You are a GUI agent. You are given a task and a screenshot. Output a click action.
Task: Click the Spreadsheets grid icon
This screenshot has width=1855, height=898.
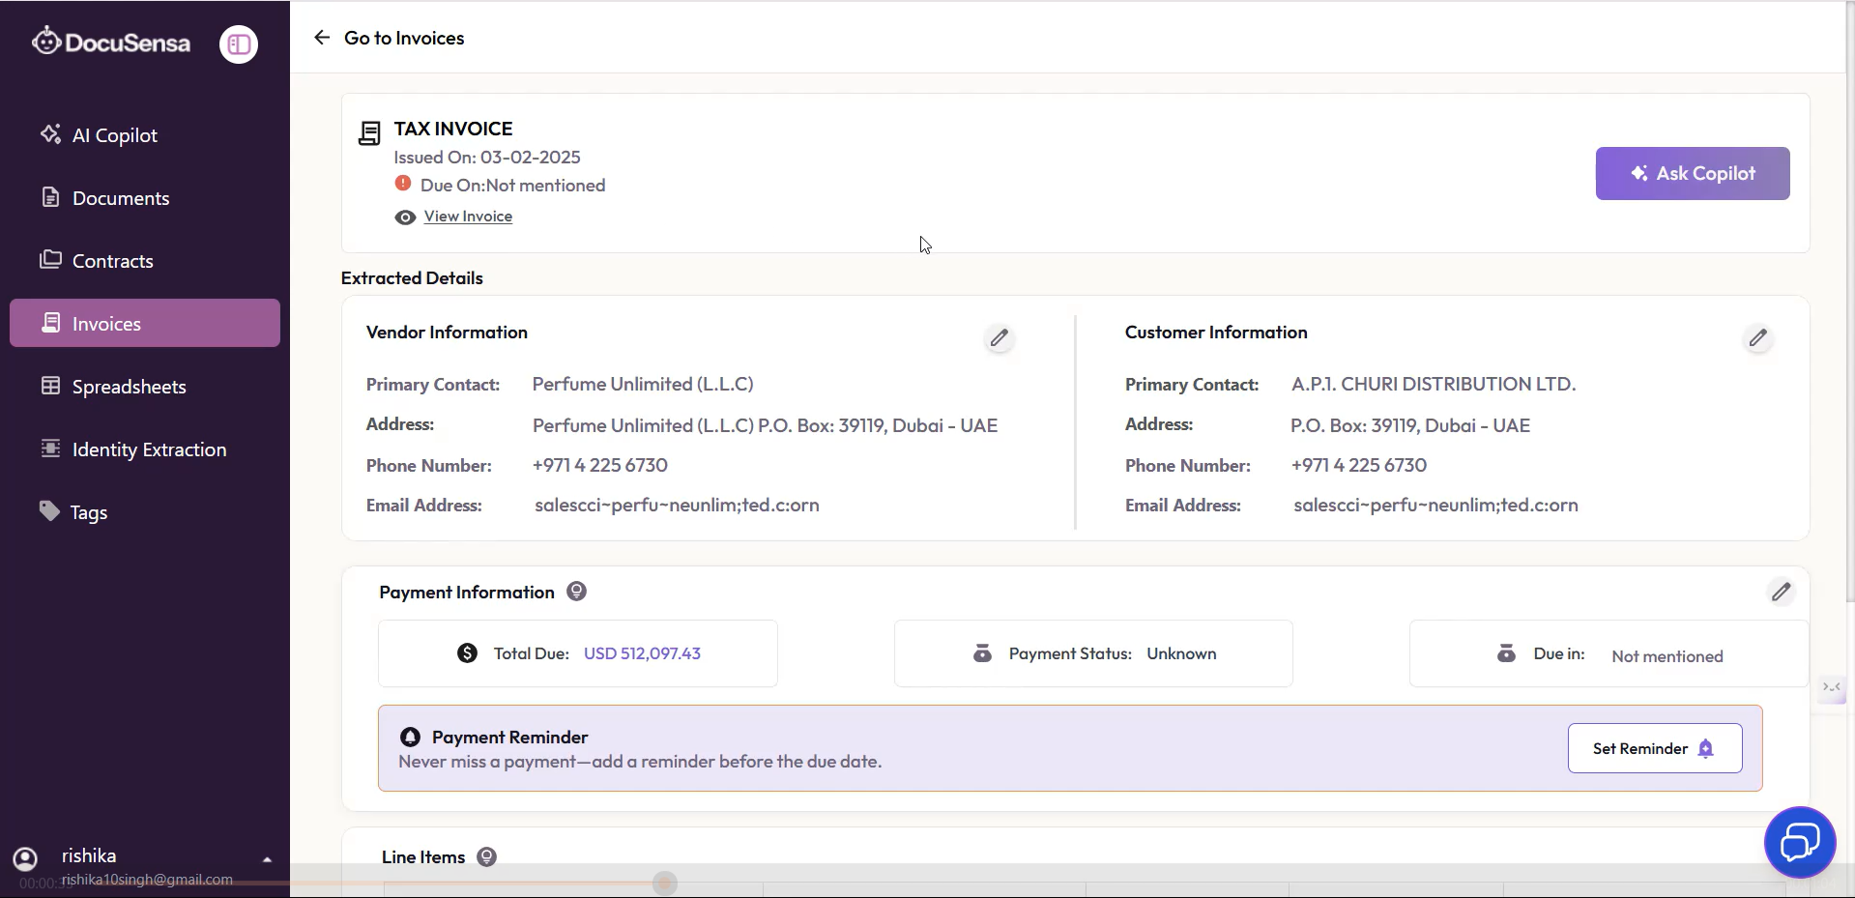click(x=50, y=386)
